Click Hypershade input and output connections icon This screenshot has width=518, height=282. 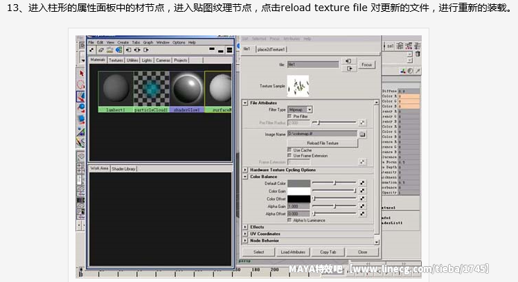click(137, 50)
